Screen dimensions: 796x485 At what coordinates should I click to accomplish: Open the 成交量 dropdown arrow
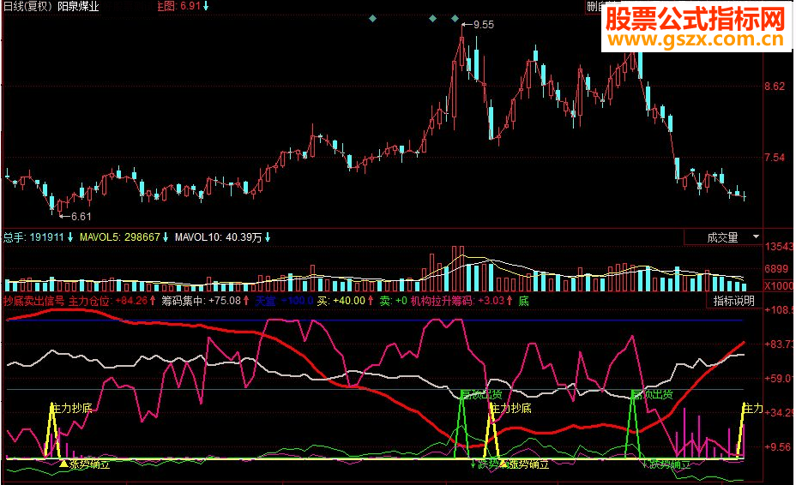(x=756, y=237)
